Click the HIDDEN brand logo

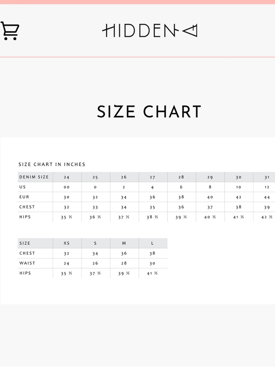pyautogui.click(x=150, y=31)
